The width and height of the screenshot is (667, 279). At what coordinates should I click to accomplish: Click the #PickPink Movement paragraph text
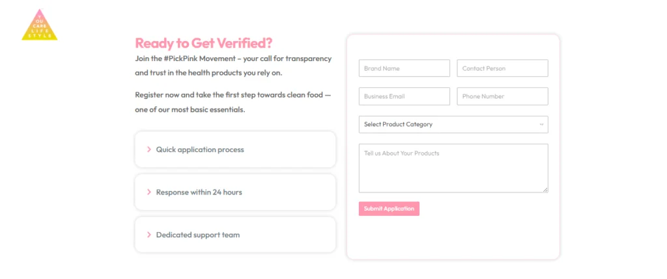[233, 65]
